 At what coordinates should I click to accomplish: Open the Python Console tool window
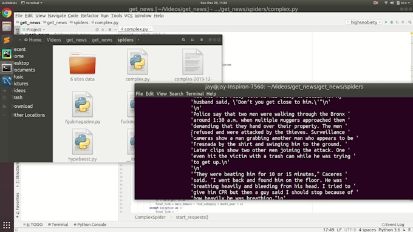(90, 225)
